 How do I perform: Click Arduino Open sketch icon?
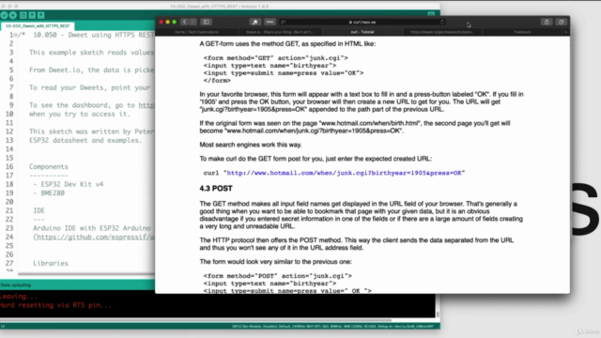(32, 15)
